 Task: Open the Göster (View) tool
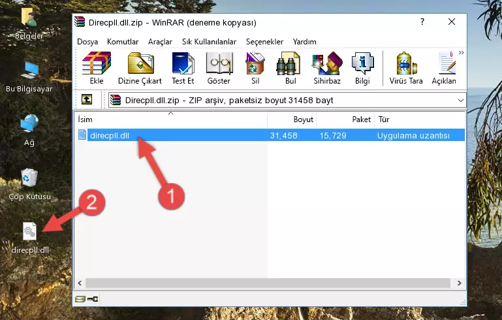coord(219,68)
